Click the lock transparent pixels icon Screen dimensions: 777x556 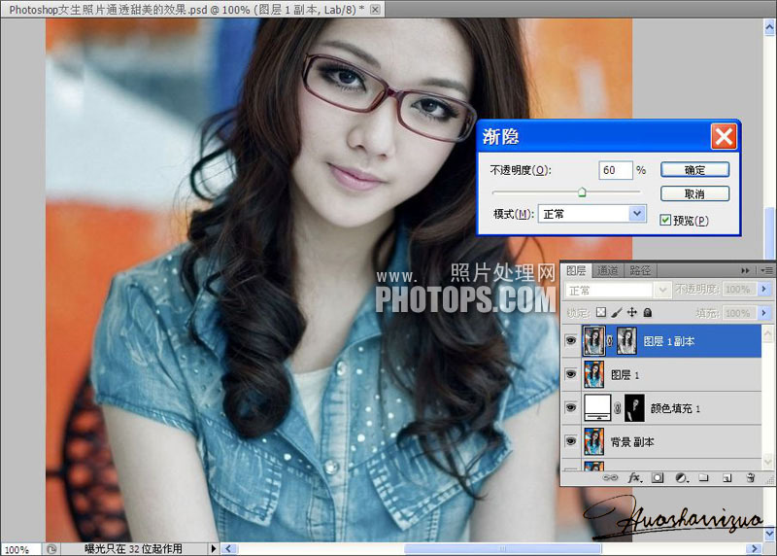click(601, 312)
